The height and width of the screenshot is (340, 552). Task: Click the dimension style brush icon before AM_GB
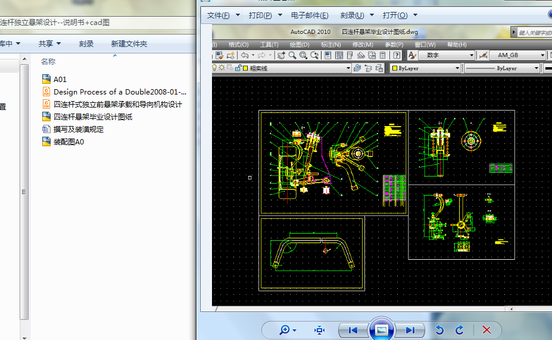click(484, 55)
